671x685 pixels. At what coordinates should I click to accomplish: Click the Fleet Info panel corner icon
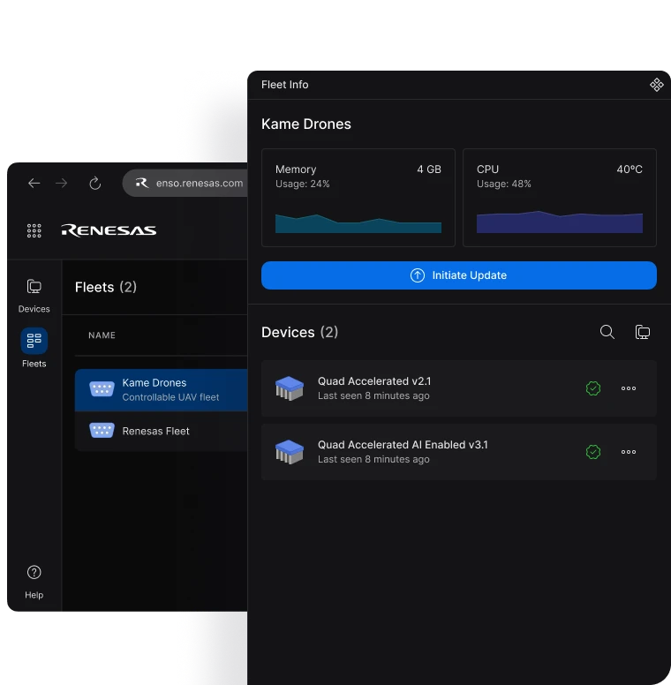[656, 85]
